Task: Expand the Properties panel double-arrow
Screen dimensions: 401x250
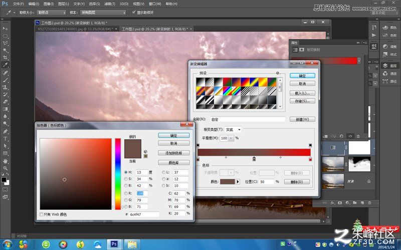Action: [358, 42]
